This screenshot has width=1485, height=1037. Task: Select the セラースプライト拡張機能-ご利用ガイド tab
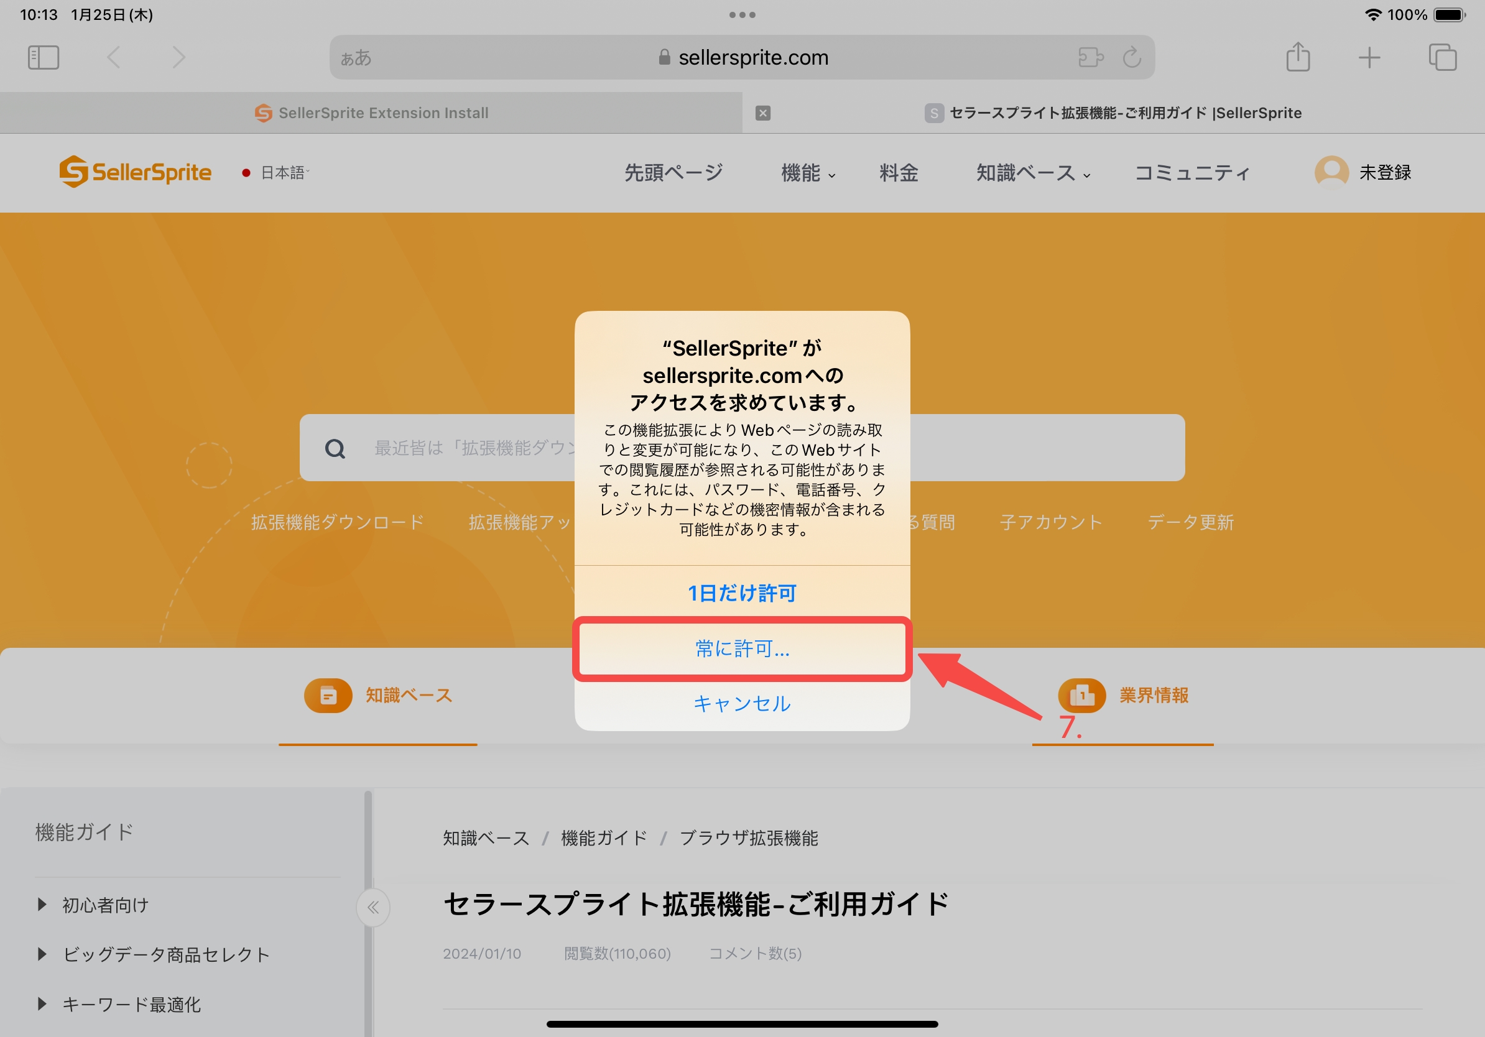(x=1113, y=113)
